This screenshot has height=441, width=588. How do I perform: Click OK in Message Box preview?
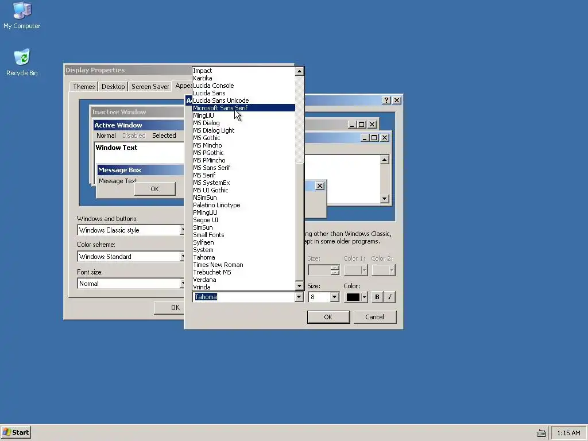pos(155,189)
